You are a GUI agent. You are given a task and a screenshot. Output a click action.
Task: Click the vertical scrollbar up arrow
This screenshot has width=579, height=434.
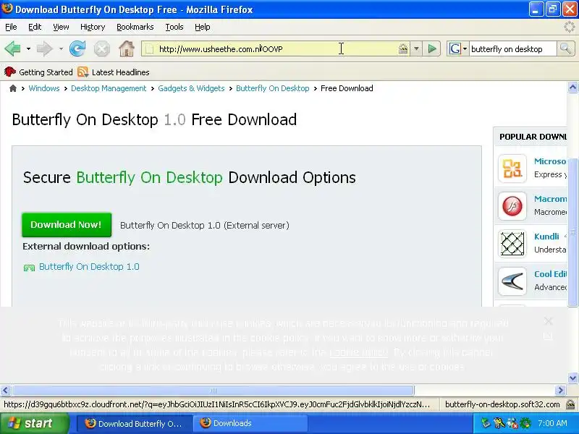point(572,88)
